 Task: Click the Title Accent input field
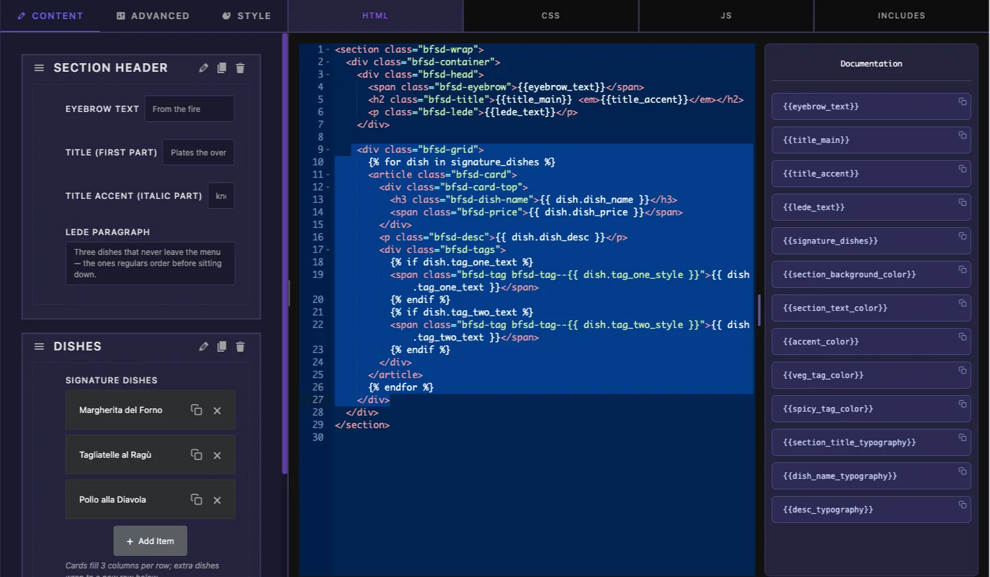point(221,196)
